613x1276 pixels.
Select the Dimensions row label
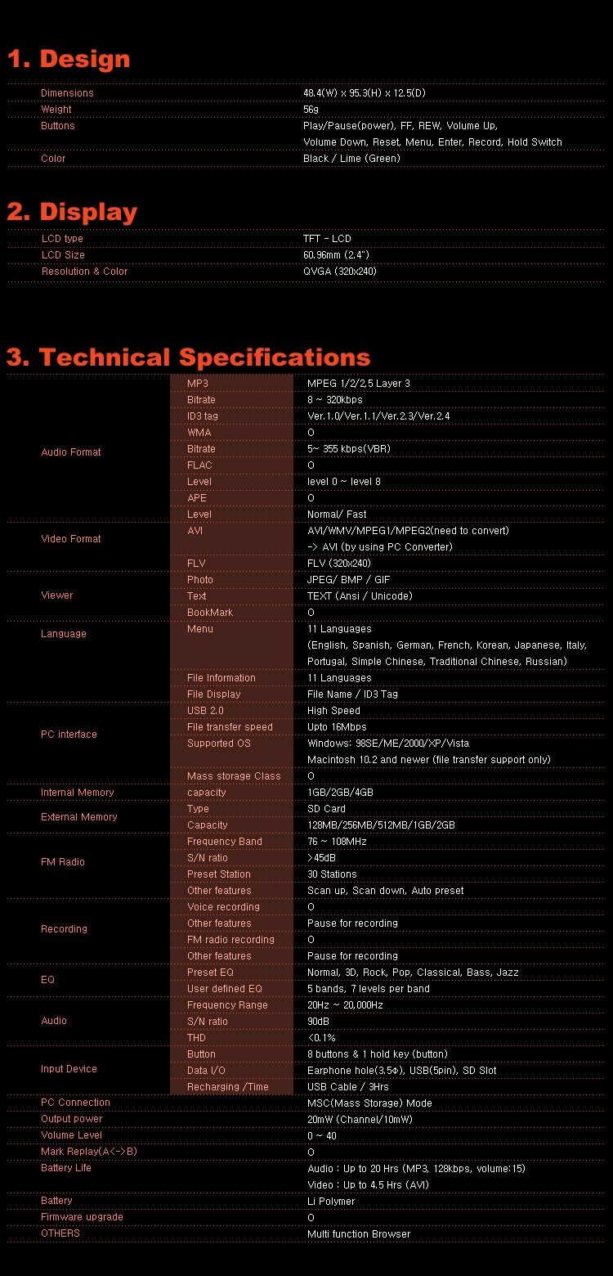click(x=67, y=93)
